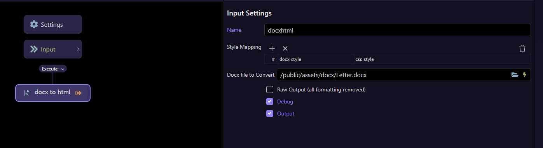Click the Input double-chevron icon
The width and height of the screenshot is (543, 148).
tap(34, 49)
